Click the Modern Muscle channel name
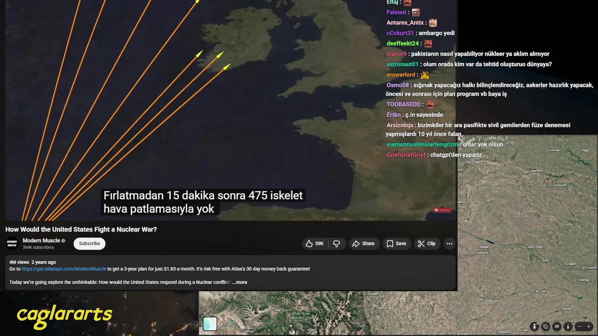This screenshot has width=598, height=336. click(41, 241)
